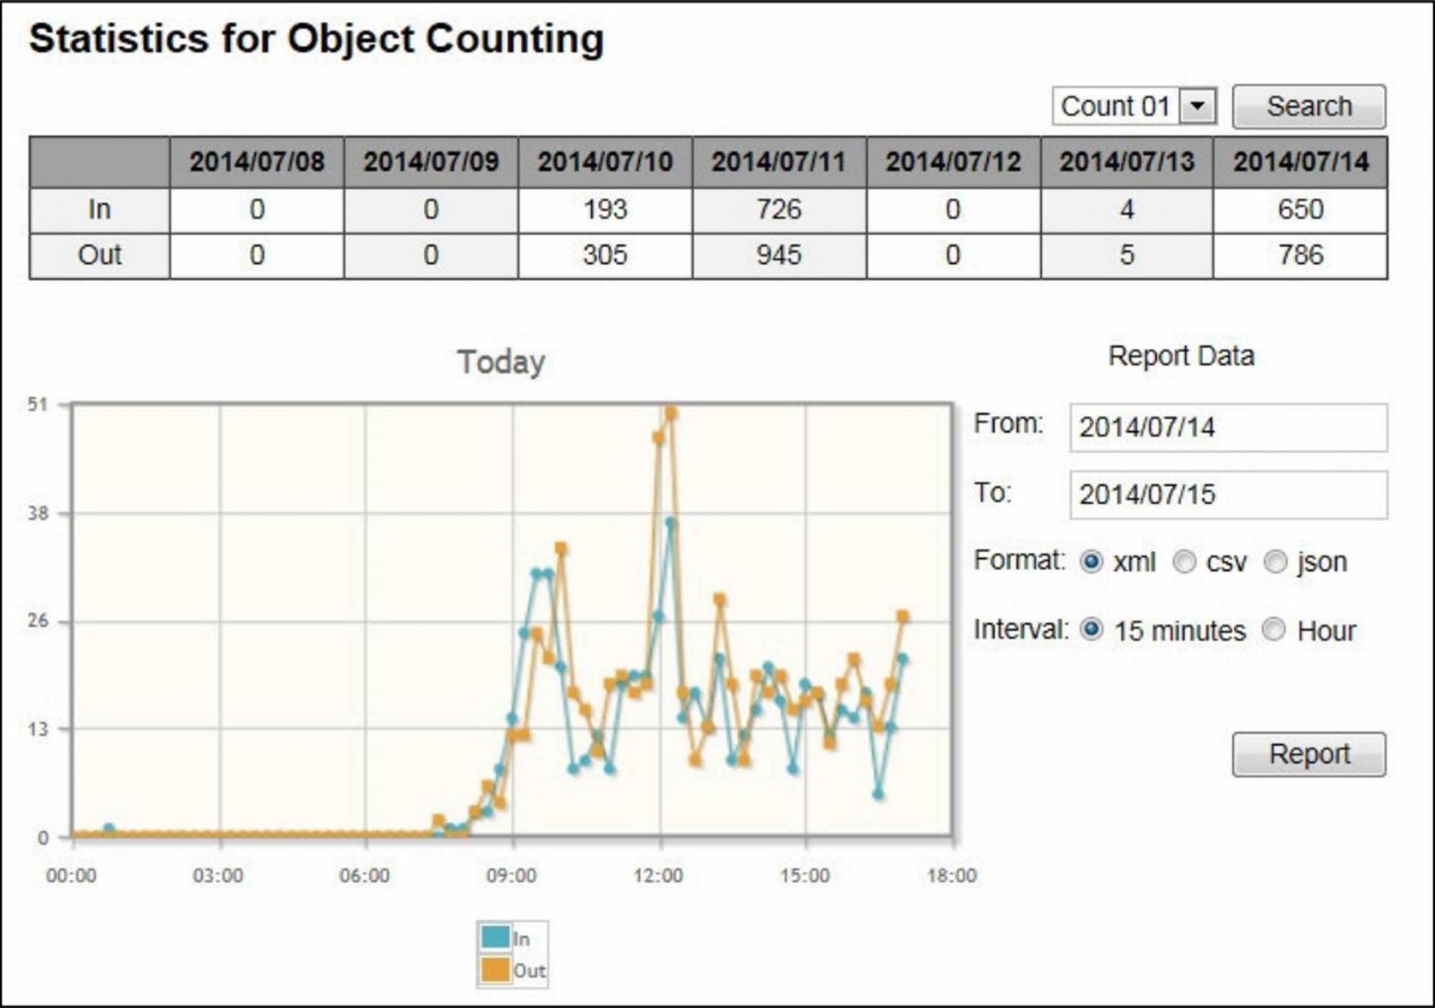Switch interval to Hour
1435x1008 pixels.
tap(1274, 630)
